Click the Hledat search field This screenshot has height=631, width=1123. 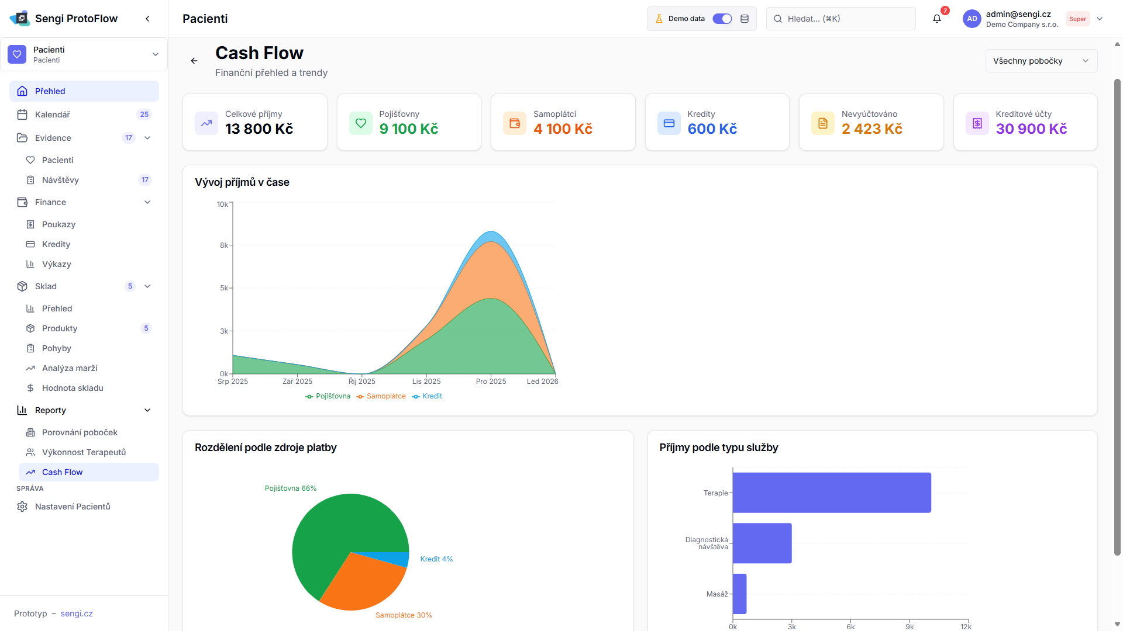pyautogui.click(x=841, y=19)
